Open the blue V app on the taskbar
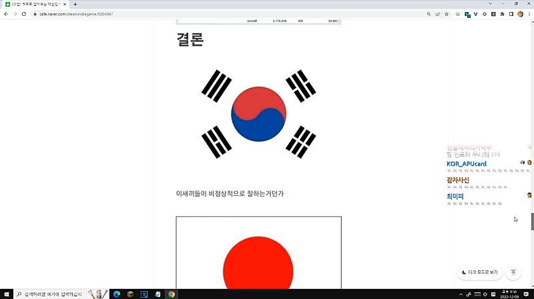The width and height of the screenshot is (534, 299). coord(144,294)
